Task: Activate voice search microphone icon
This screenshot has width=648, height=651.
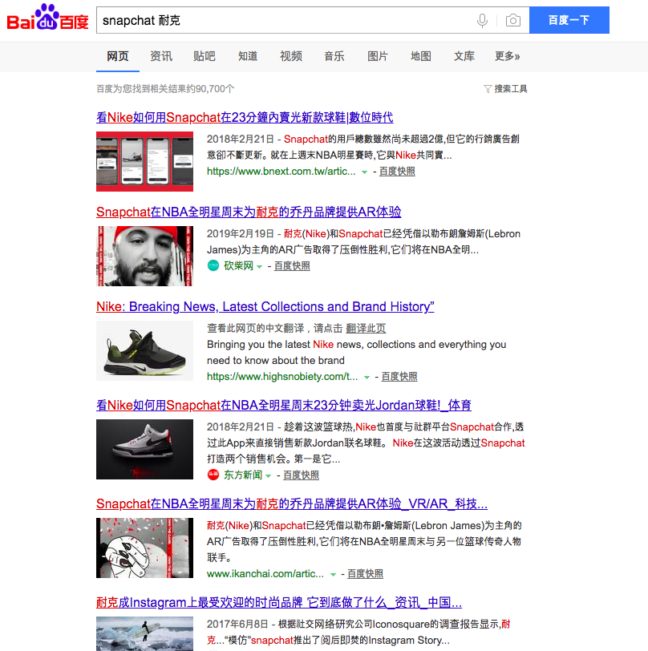Action: [482, 20]
